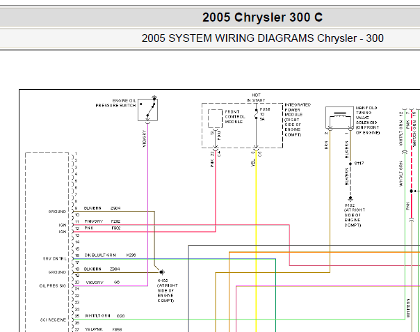The width and height of the screenshot is (420, 332).
Task: Click the 'PNK' wire label at pin 12
Action: tap(89, 228)
